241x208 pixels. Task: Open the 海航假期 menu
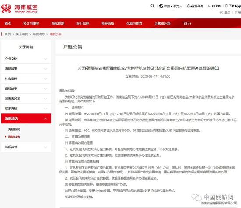pos(58,23)
